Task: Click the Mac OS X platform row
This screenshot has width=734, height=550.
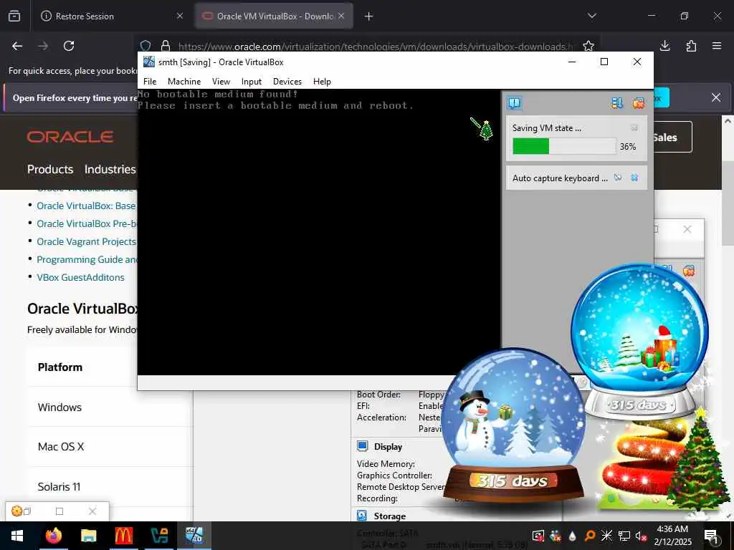Action: tap(110, 447)
